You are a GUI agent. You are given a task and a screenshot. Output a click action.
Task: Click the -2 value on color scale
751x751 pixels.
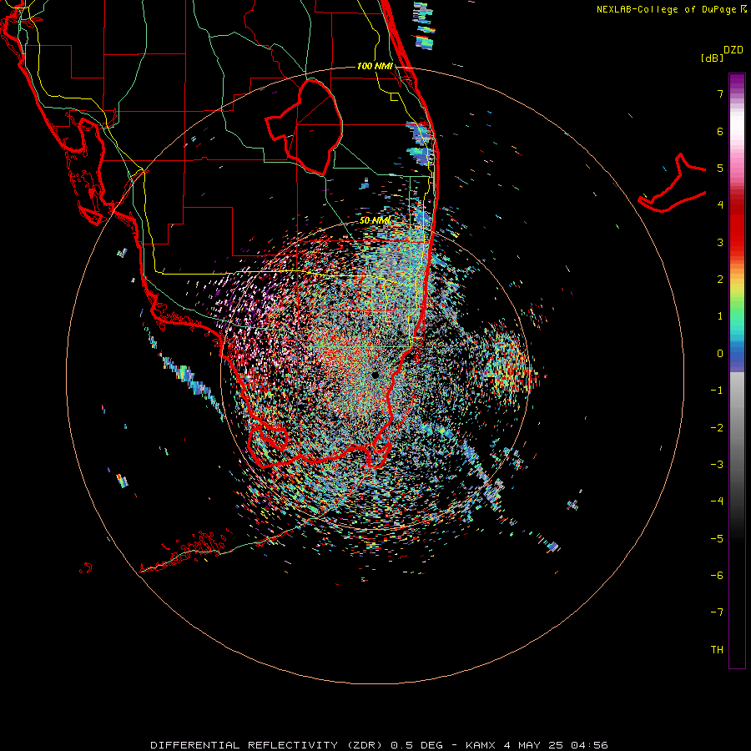[717, 428]
